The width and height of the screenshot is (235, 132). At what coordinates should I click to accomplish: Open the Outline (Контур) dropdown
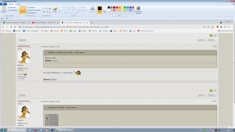click(83, 7)
